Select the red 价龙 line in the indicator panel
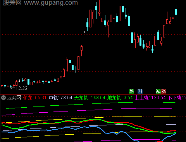Screen dimensions: 186x142 (x=142, y=127)
